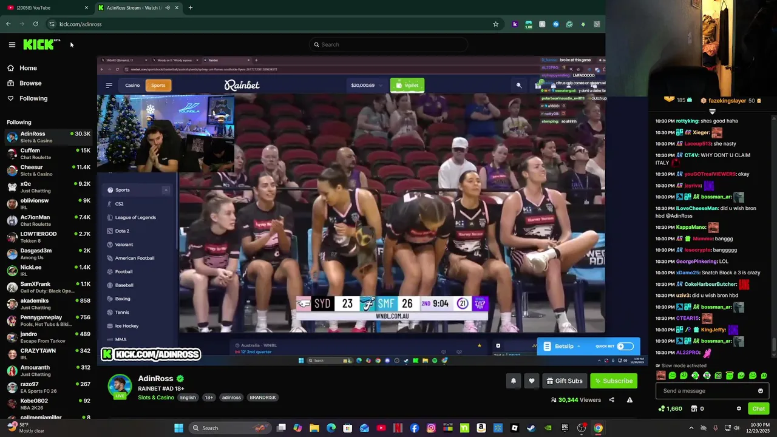Image resolution: width=777 pixels, height=437 pixels.
Task: Open the Kick sidebar hamburger menu
Action: click(x=12, y=44)
